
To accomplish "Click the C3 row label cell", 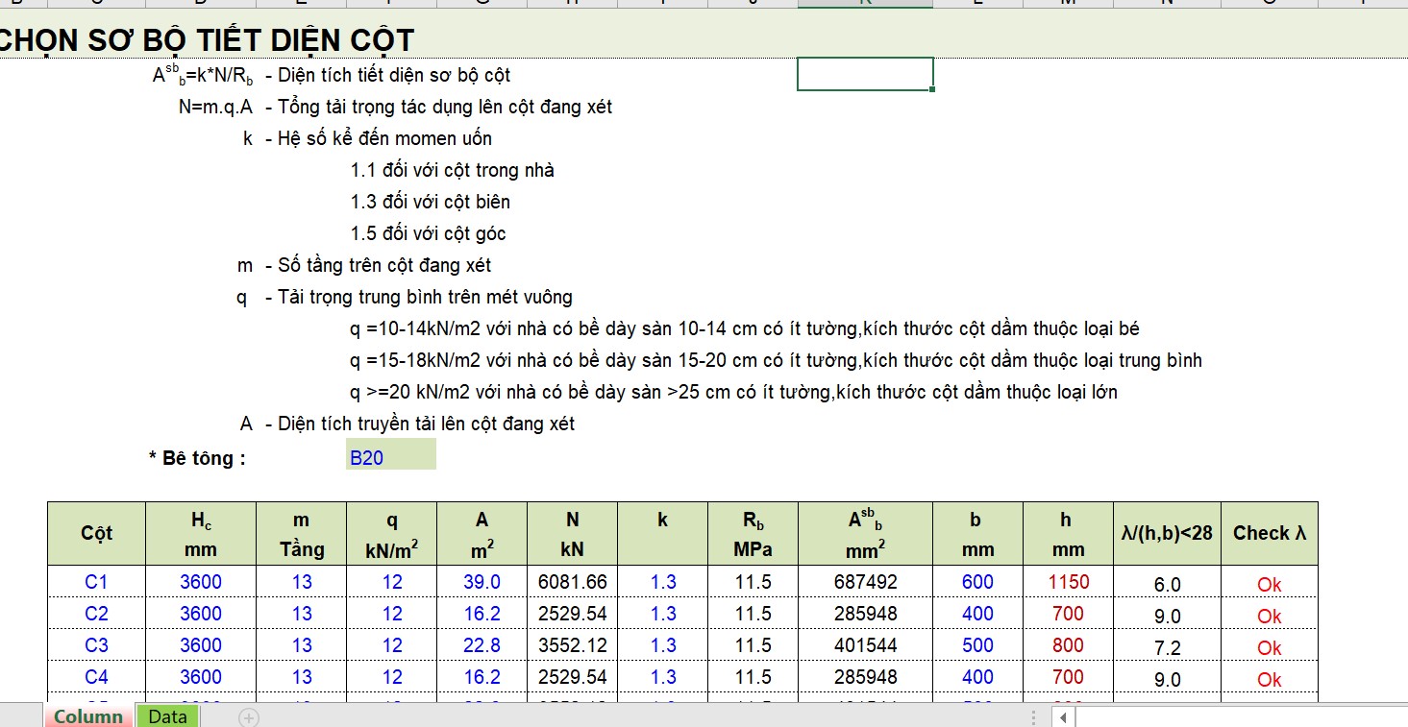I will coord(96,645).
